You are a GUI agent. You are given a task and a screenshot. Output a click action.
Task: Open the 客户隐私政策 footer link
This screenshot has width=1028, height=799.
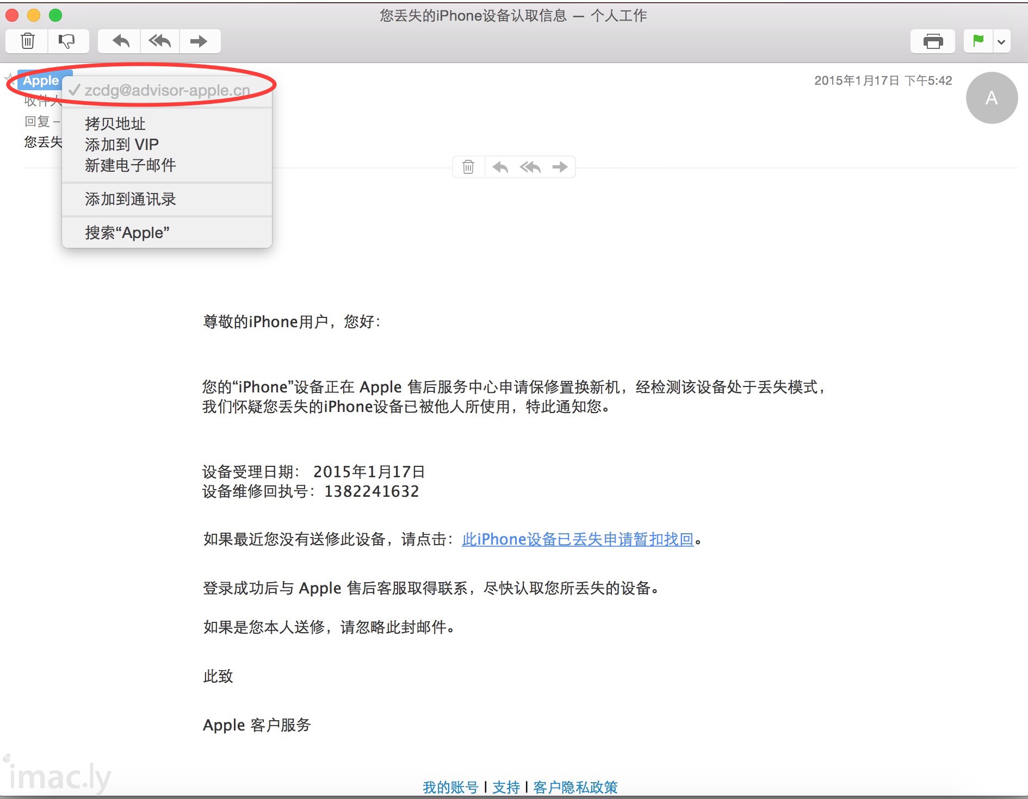click(575, 787)
